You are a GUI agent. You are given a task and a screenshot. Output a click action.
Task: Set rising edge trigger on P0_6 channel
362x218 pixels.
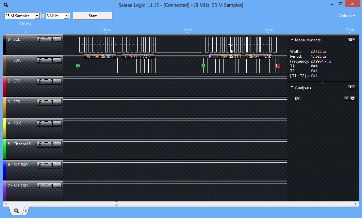[40, 124]
